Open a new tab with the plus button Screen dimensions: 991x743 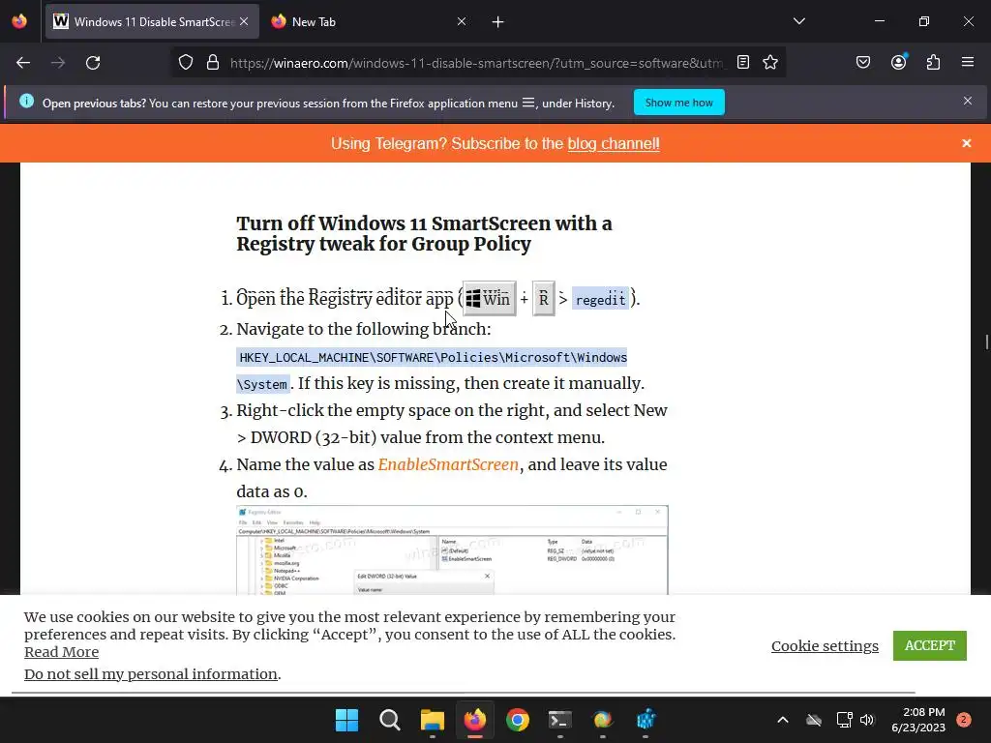[498, 22]
